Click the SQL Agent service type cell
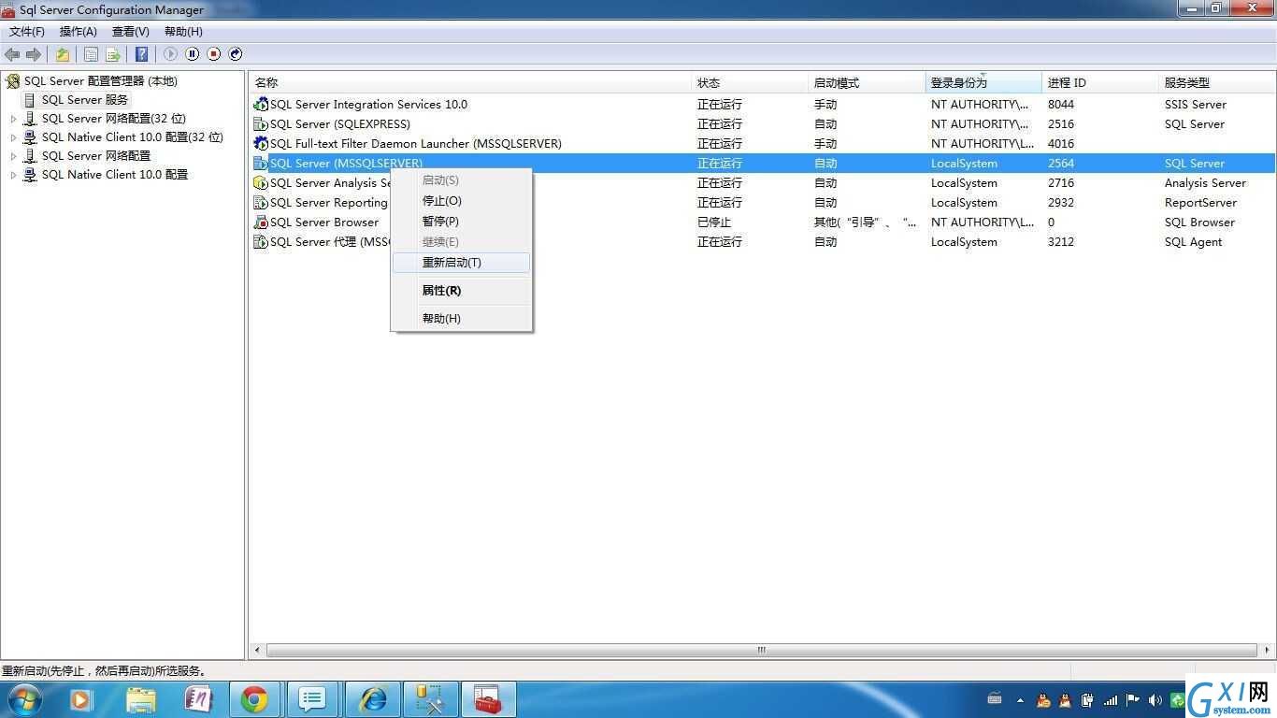This screenshot has width=1277, height=718. 1193,242
